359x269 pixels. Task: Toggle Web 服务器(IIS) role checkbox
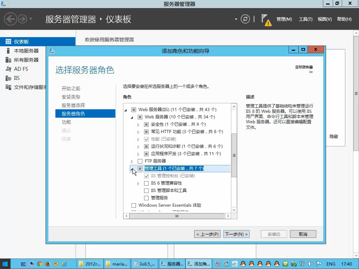coord(134,110)
